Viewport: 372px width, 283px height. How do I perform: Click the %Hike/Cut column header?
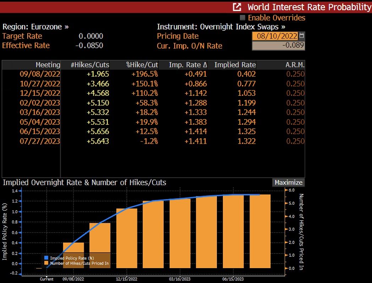click(x=142, y=65)
